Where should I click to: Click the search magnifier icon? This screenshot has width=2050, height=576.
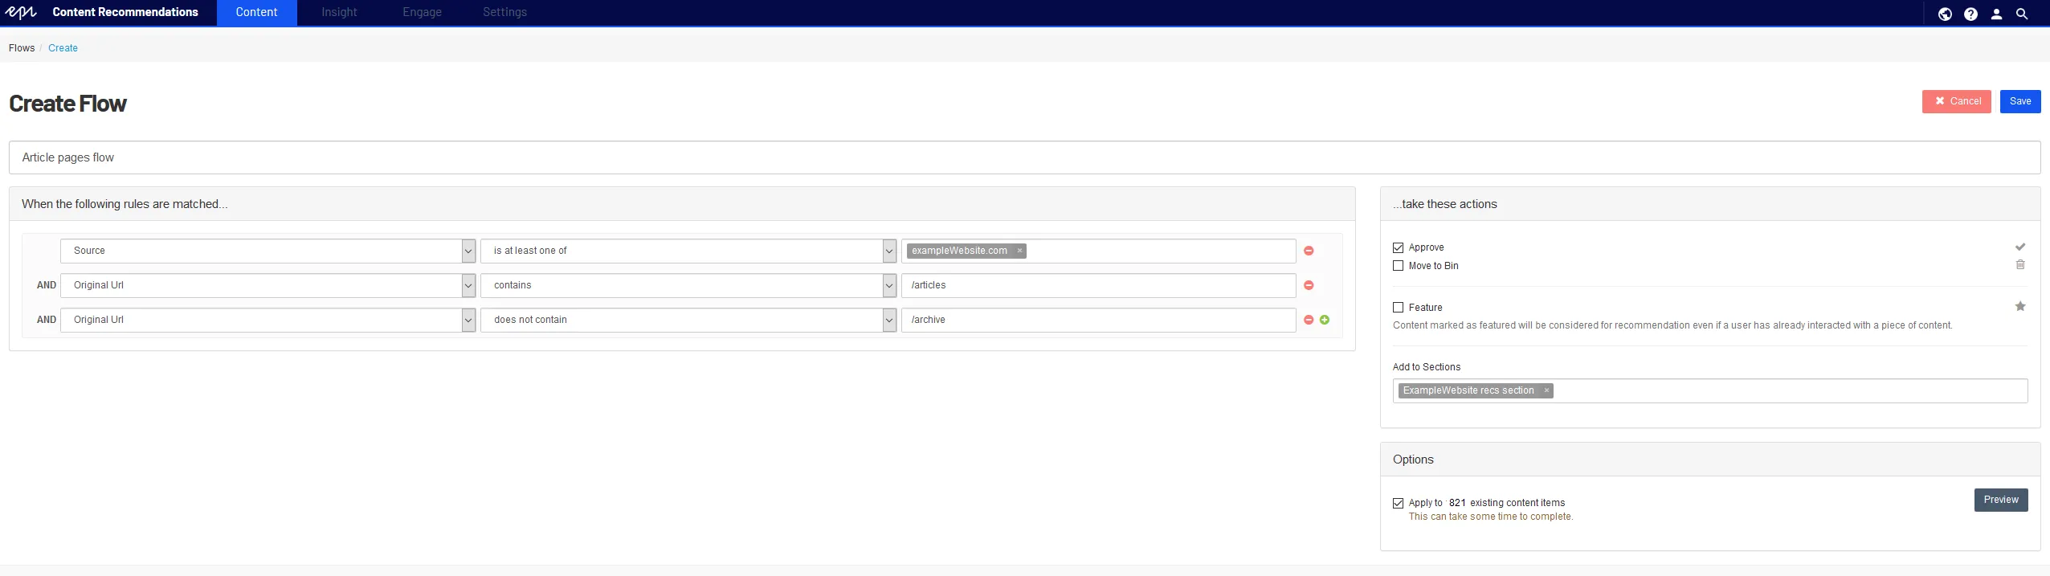point(2022,14)
